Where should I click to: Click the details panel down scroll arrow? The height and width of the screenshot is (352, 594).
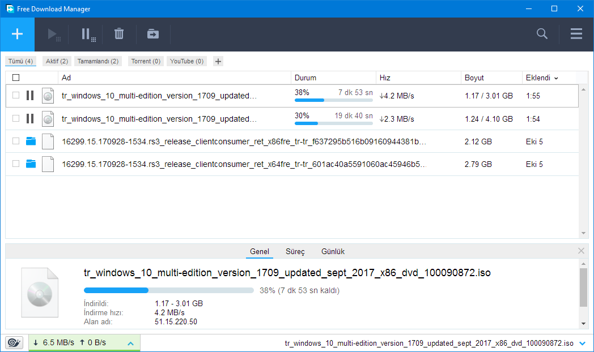tap(583, 324)
